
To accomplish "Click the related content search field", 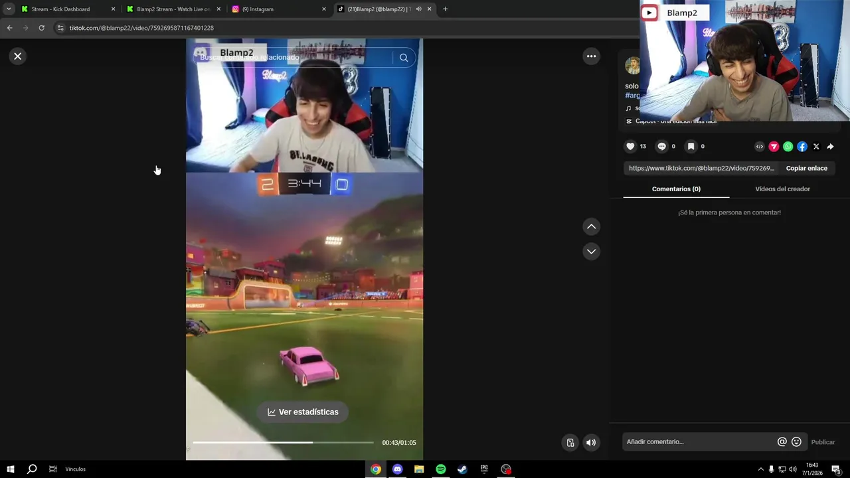I will pyautogui.click(x=296, y=58).
